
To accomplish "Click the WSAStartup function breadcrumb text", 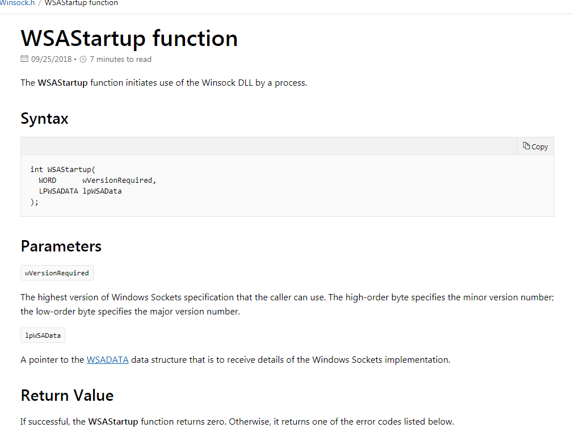I will [x=81, y=3].
